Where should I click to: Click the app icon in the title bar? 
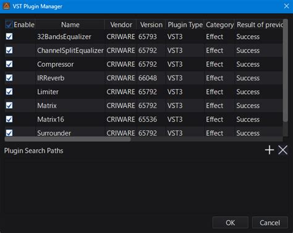point(6,6)
